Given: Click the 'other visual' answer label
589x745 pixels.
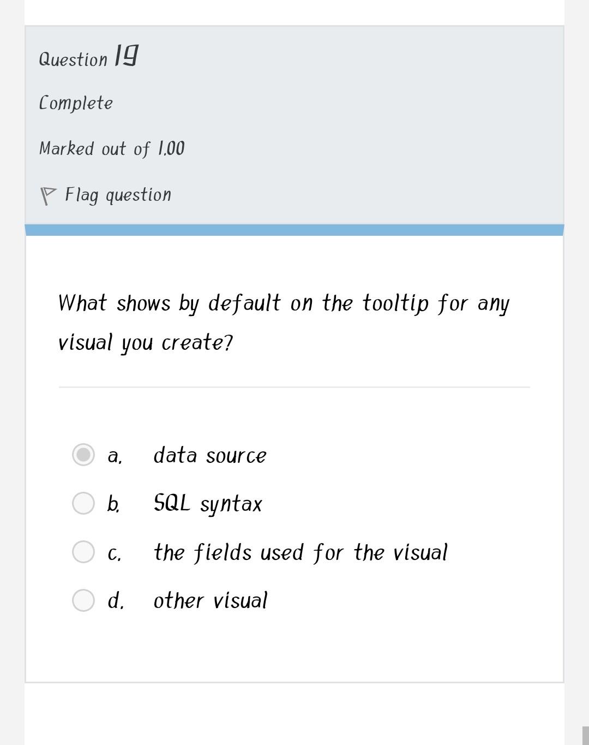Looking at the screenshot, I should pyautogui.click(x=210, y=600).
